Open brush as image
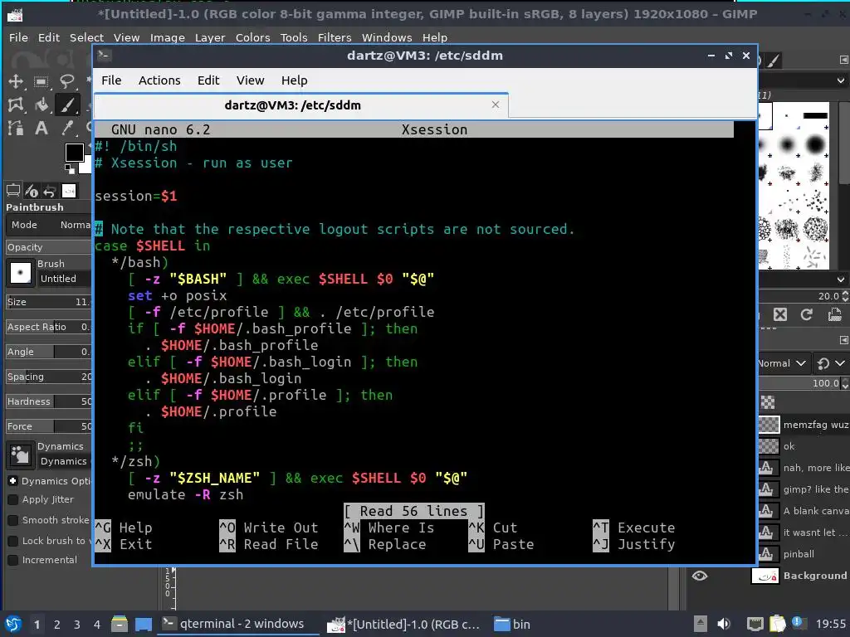 (x=835, y=314)
